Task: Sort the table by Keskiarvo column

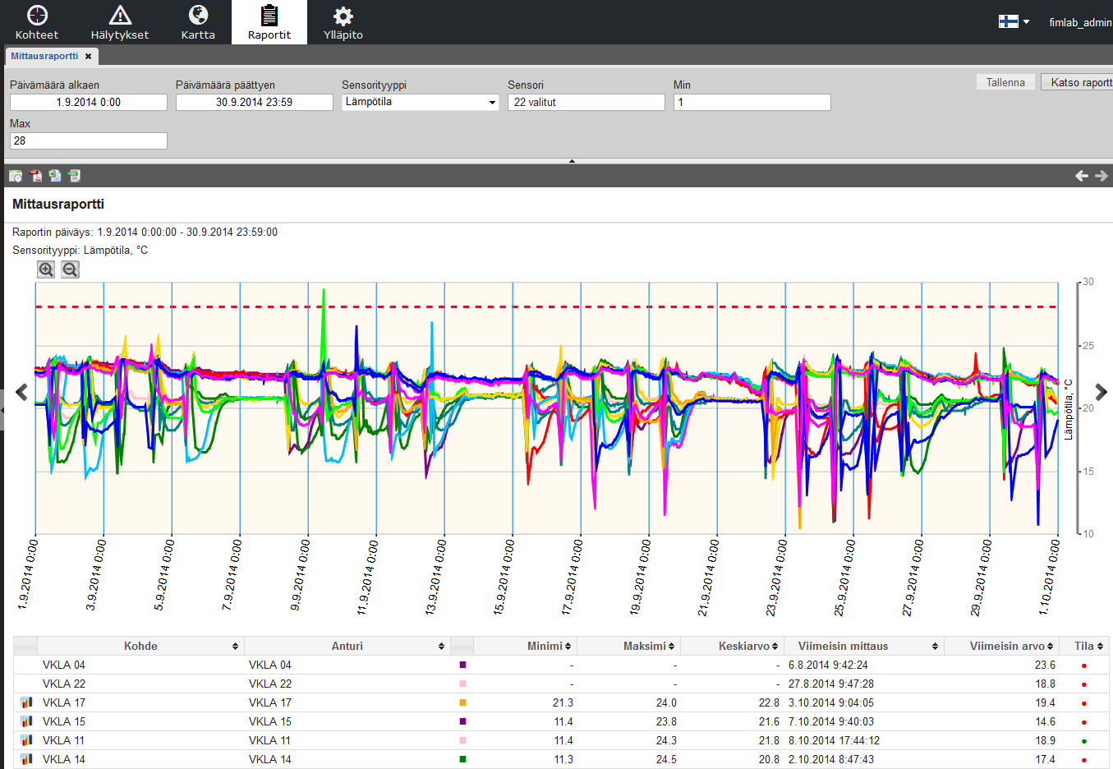Action: [x=732, y=646]
